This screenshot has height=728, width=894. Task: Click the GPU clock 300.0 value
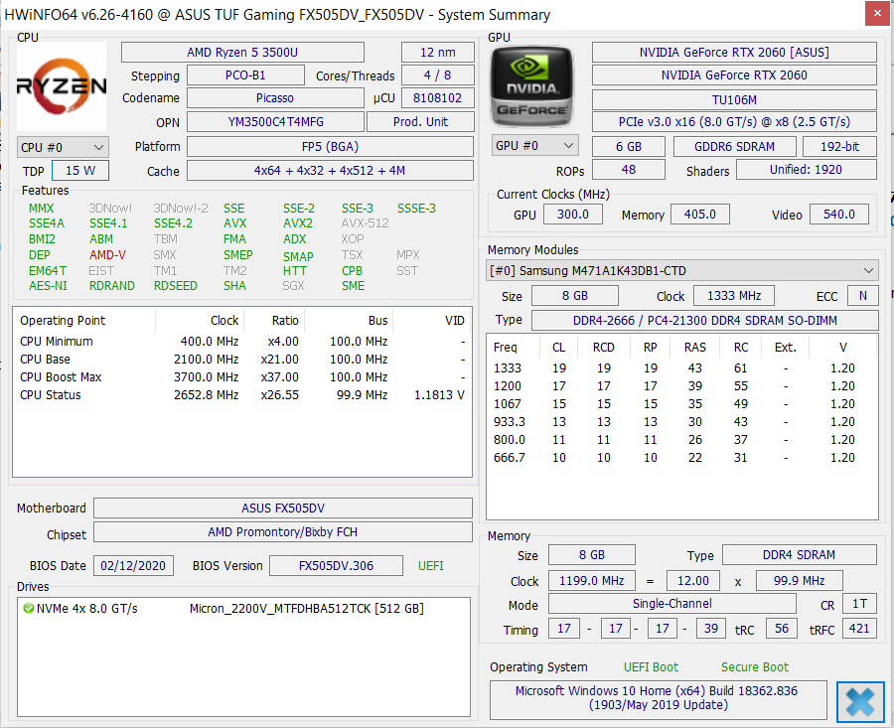point(572,214)
